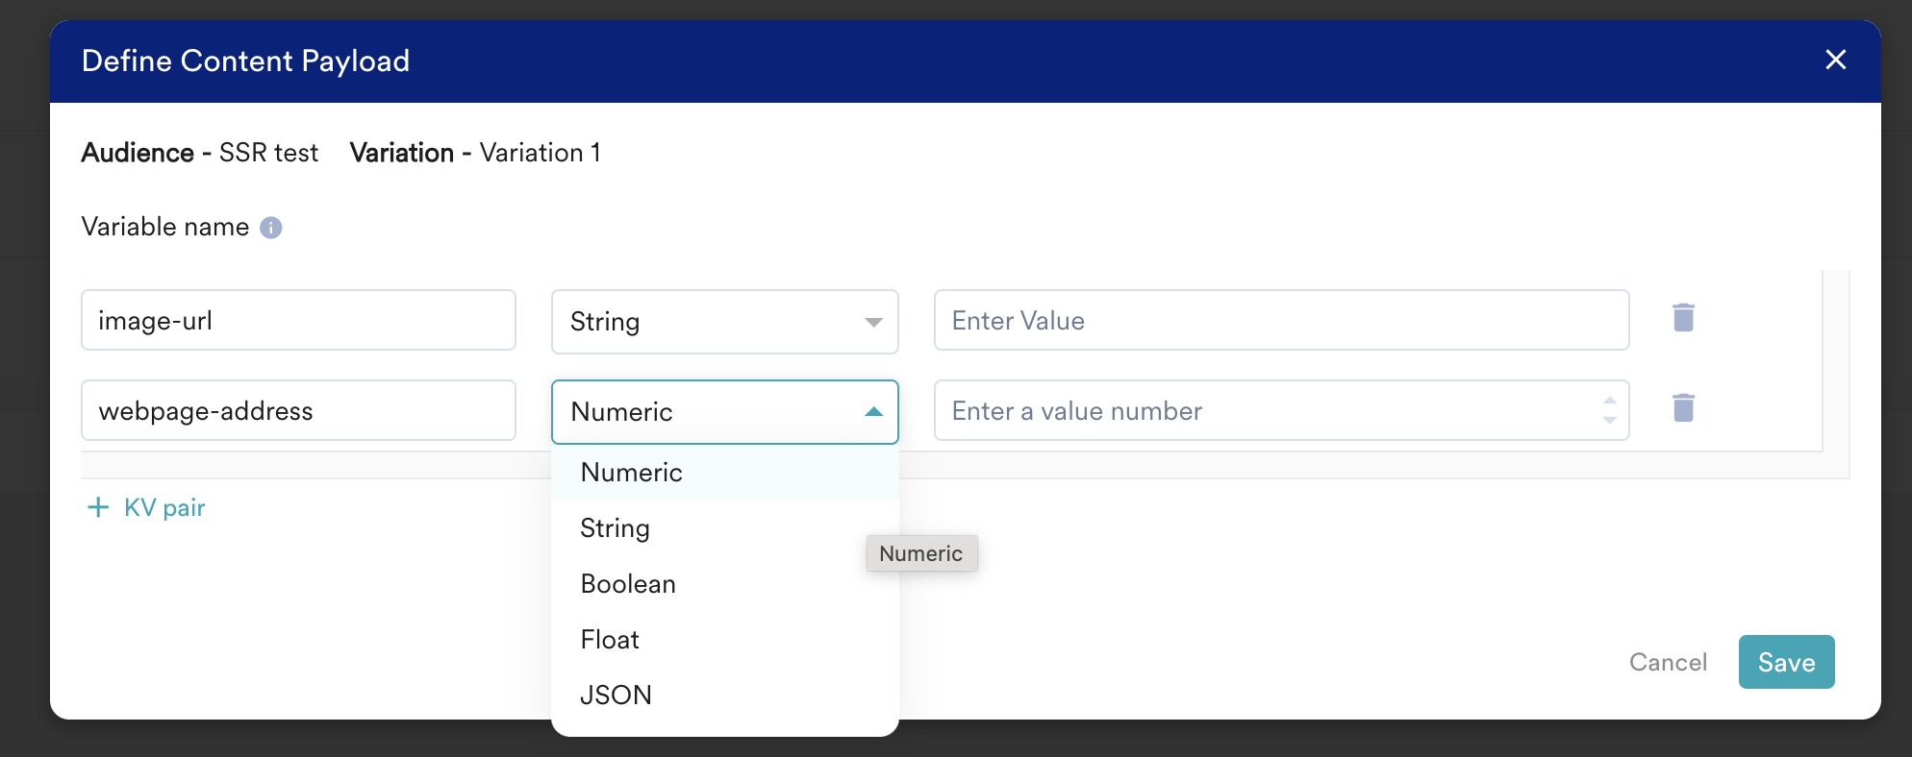The image size is (1912, 757).
Task: Focus the image-url variable name field
Action: (298, 321)
